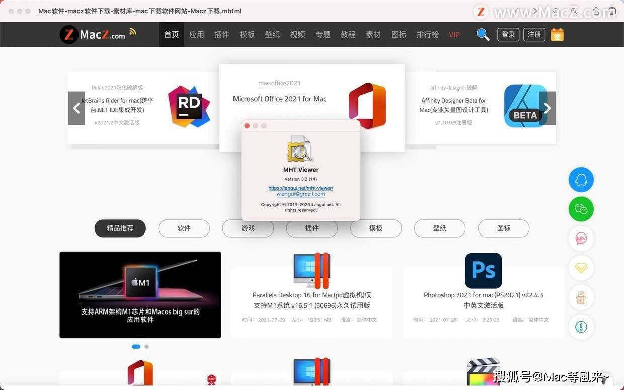Click the Final Cut Pro clapperboard icon
The width and height of the screenshot is (624, 390).
[x=483, y=373]
